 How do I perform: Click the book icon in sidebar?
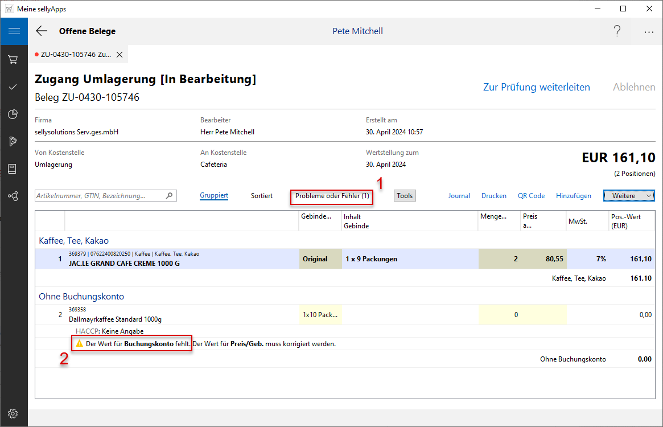pyautogui.click(x=13, y=169)
